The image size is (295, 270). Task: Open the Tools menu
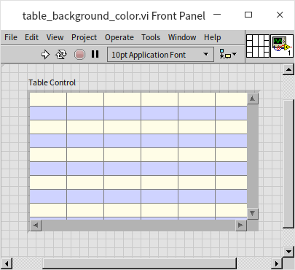151,37
